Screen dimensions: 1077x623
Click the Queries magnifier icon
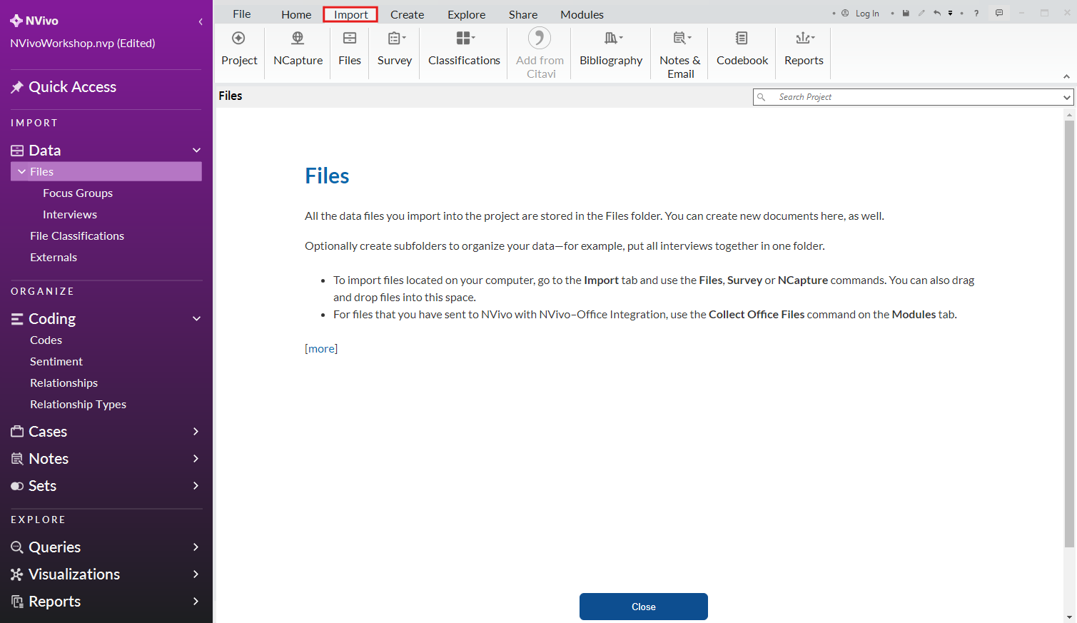coord(17,547)
